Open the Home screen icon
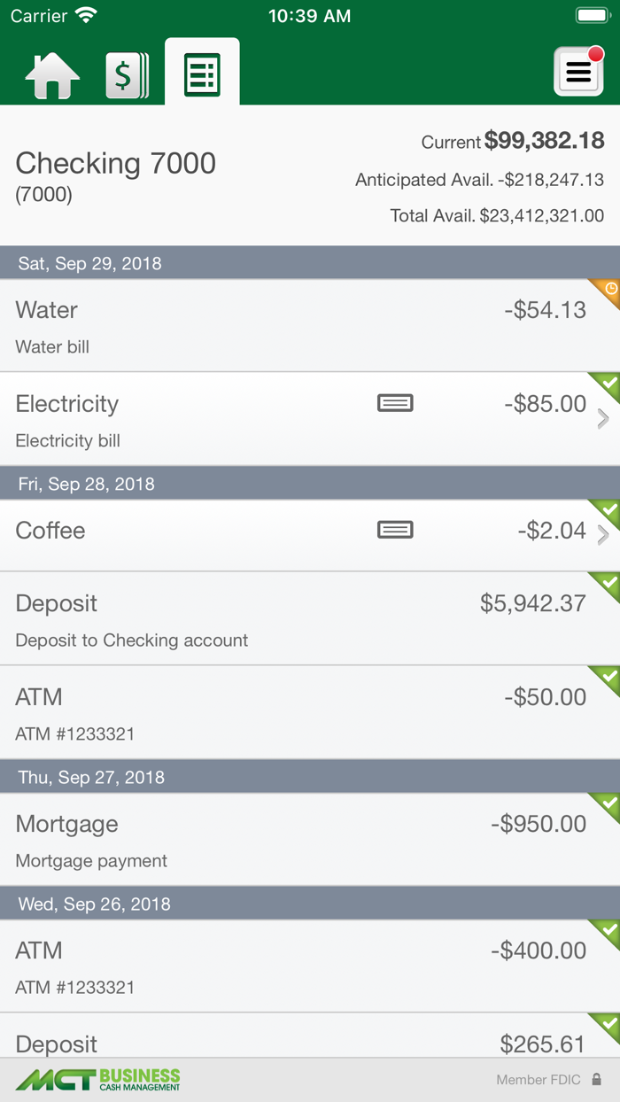The height and width of the screenshot is (1102, 620). pos(51,72)
